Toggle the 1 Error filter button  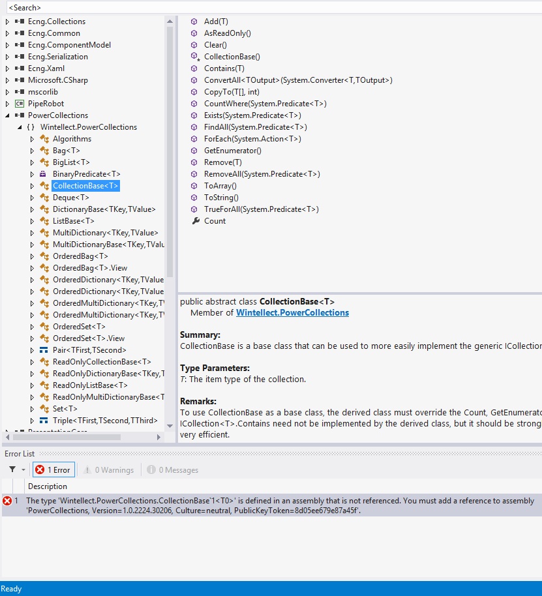[x=53, y=469]
